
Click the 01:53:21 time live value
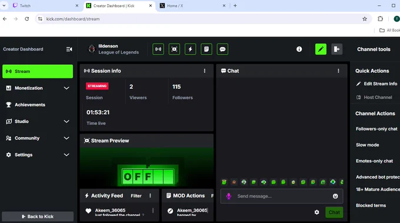pyautogui.click(x=98, y=112)
